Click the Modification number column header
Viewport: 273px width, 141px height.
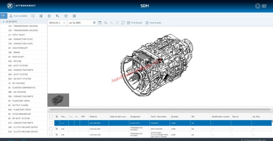tap(221, 116)
